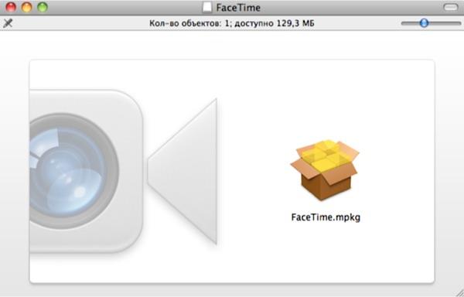Close the FaceTime window with red button
The height and width of the screenshot is (297, 464).
pos(11,7)
